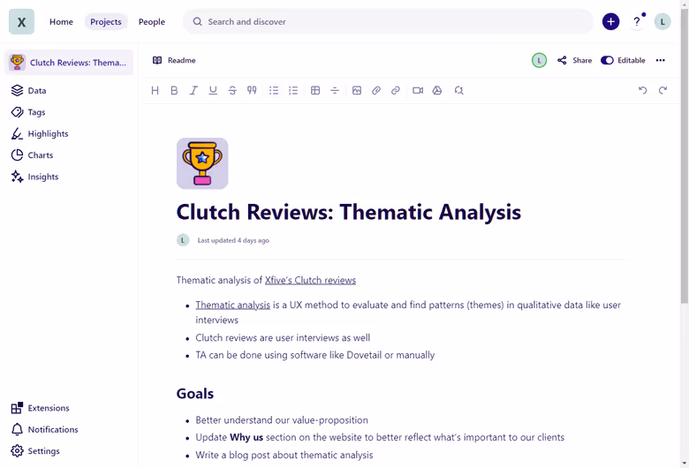Click the vertical scrollbar thumb
Image resolution: width=689 pixels, height=468 pixels.
(x=685, y=155)
